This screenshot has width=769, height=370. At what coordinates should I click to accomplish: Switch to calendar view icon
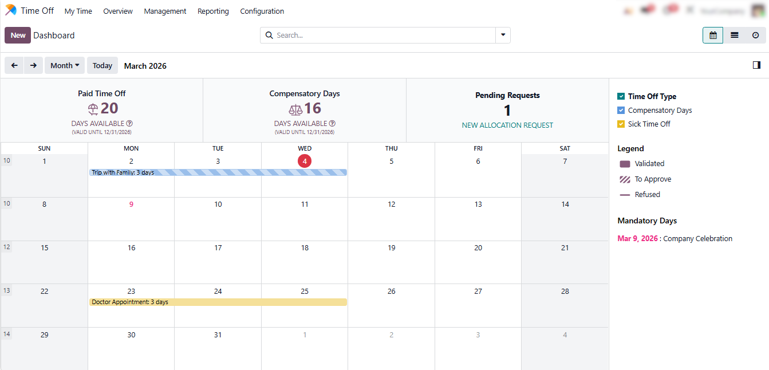713,36
